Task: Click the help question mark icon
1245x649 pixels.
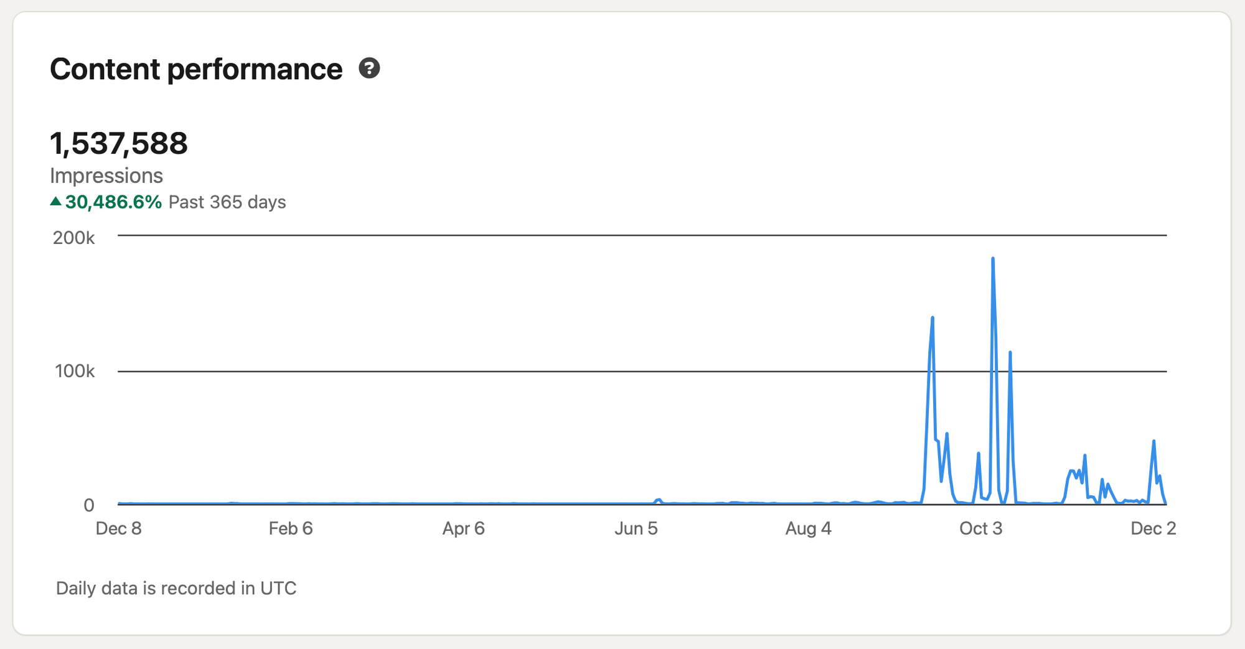Action: click(x=369, y=68)
